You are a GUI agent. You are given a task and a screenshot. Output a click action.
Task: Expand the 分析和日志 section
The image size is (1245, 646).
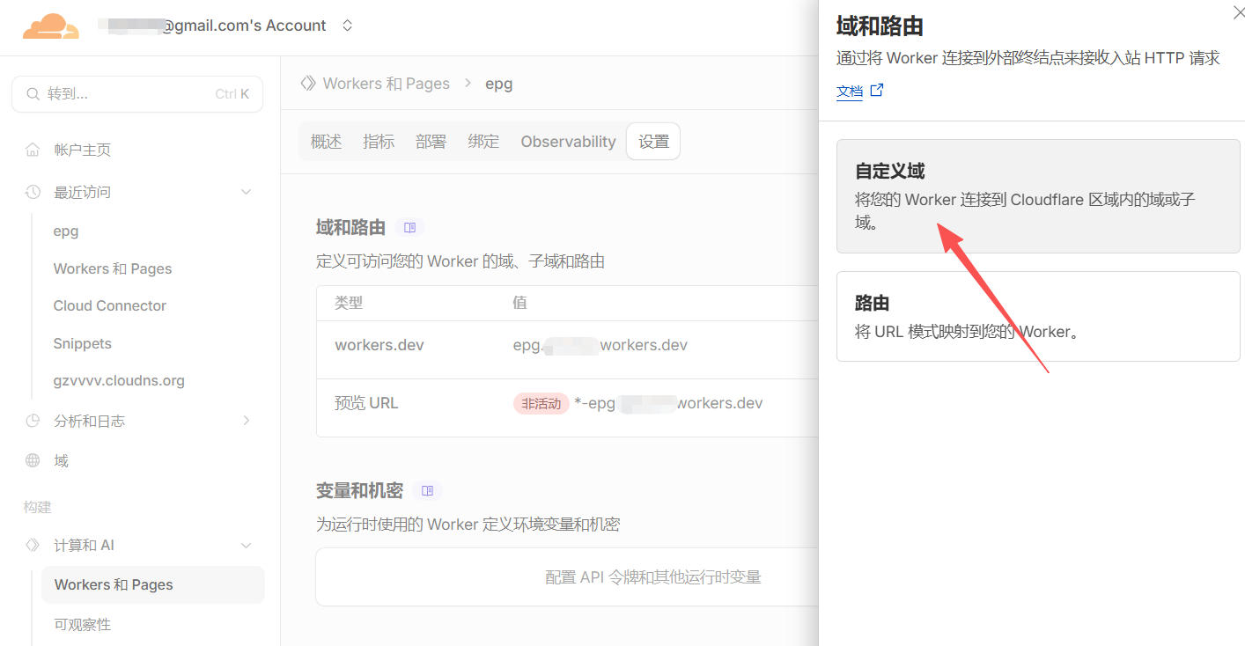point(246,421)
